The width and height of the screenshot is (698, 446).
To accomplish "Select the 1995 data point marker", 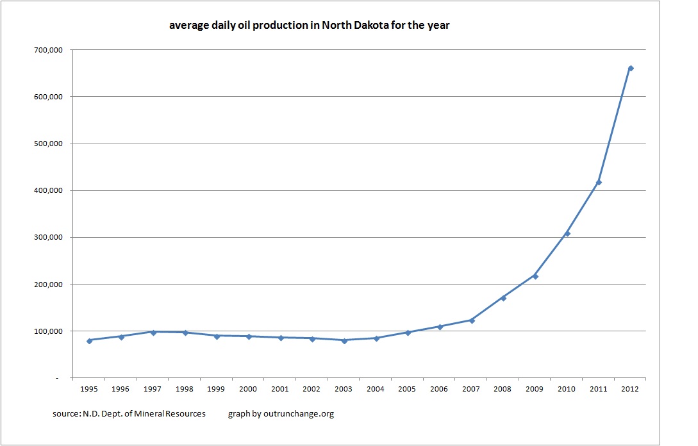I will pyautogui.click(x=89, y=340).
